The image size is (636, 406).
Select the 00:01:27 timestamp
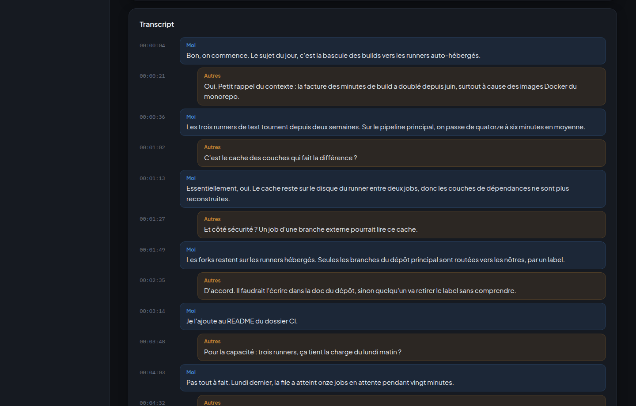152,219
